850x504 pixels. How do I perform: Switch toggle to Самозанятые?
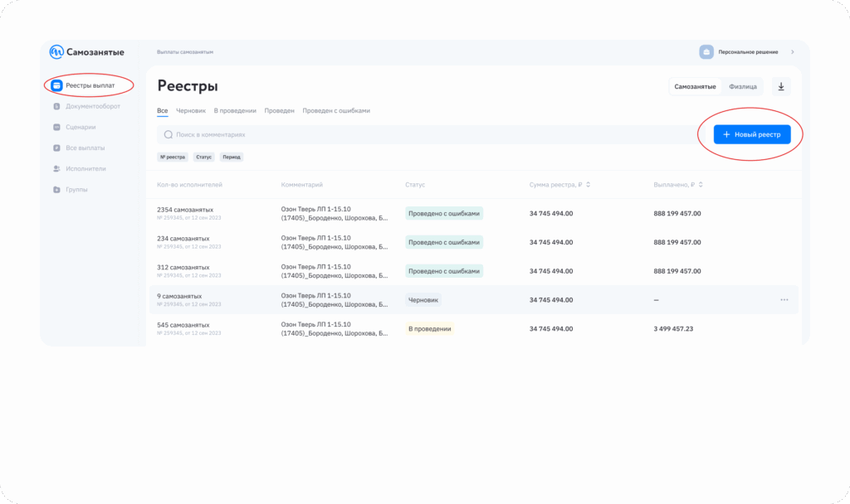695,86
